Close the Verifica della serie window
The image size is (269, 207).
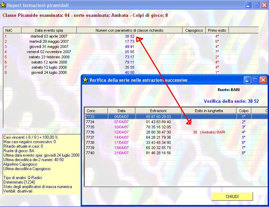(x=263, y=80)
